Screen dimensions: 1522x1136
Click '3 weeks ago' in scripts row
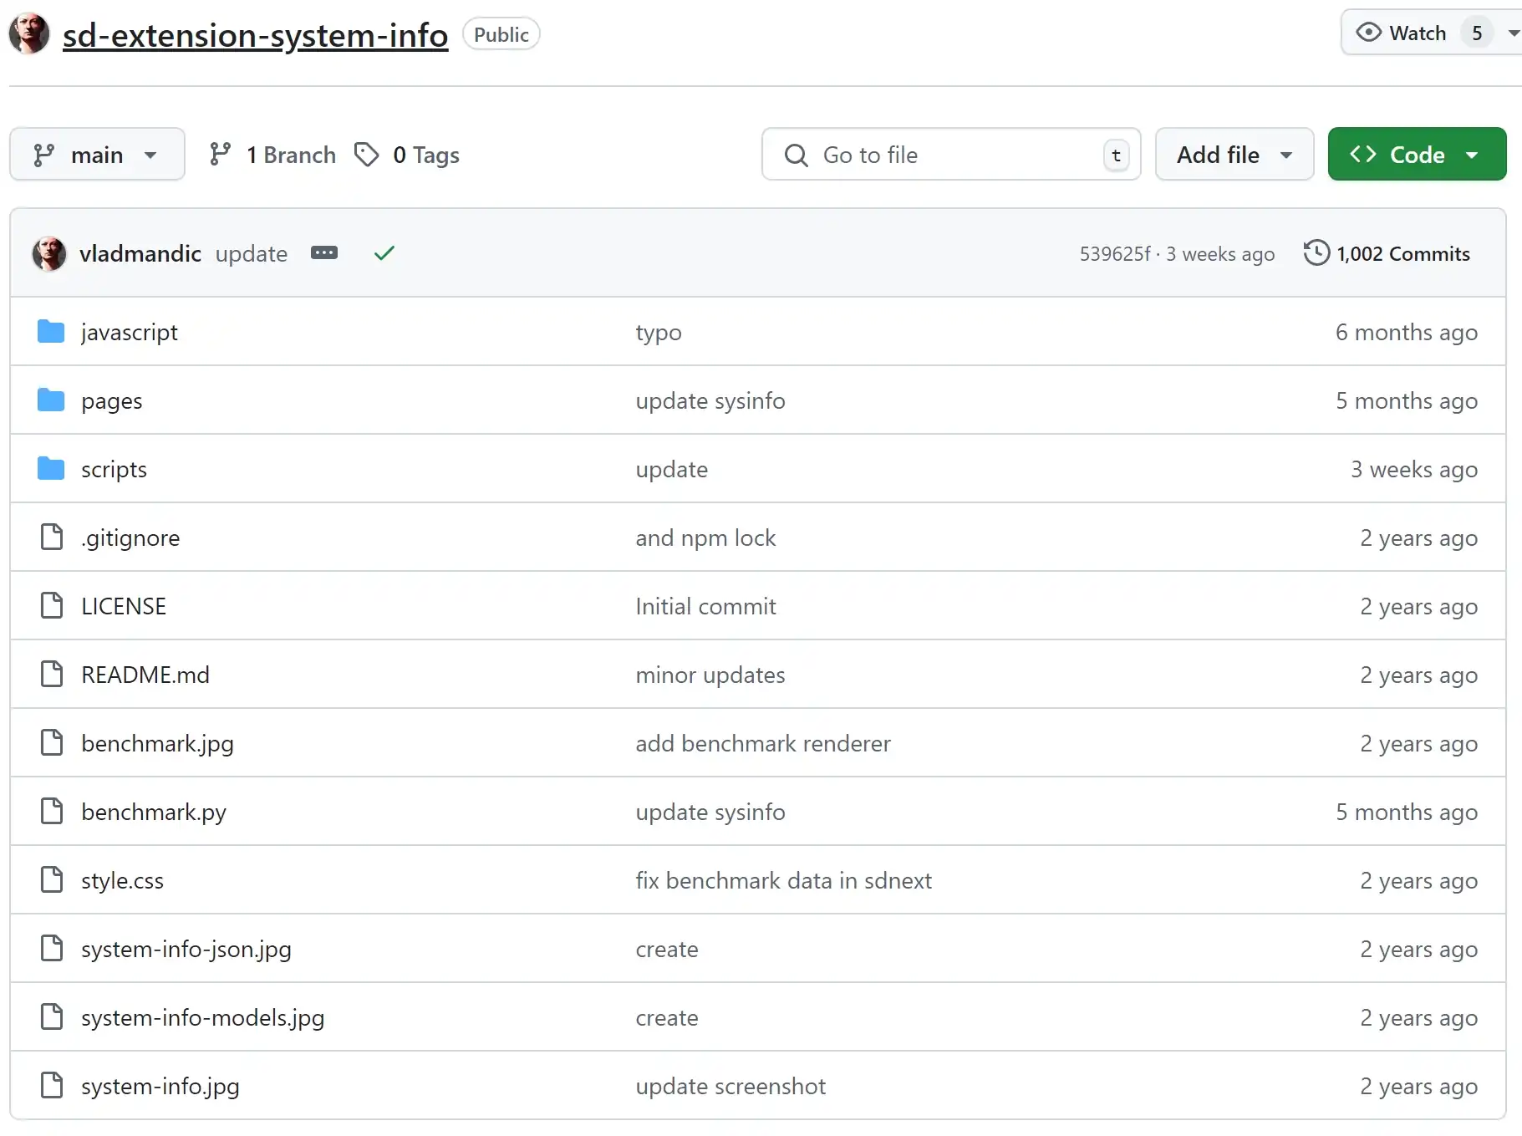pos(1414,469)
